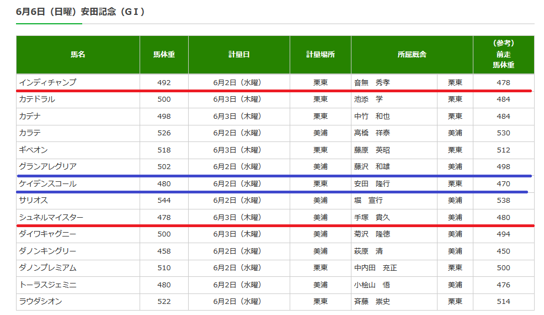Click trainer name 中竹 和也
Screen dimensions: 544x315
(x=372, y=117)
